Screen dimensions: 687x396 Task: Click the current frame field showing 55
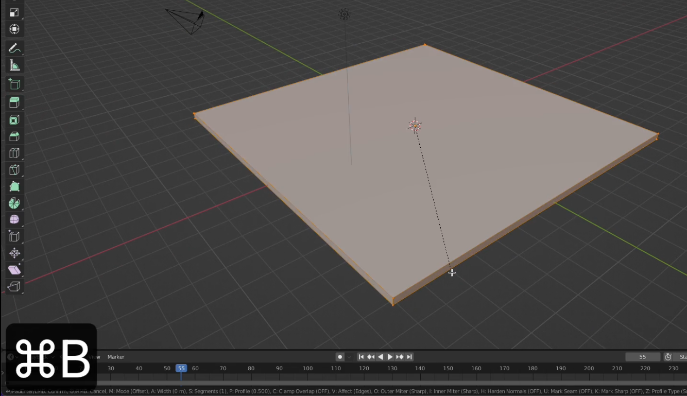coord(643,357)
